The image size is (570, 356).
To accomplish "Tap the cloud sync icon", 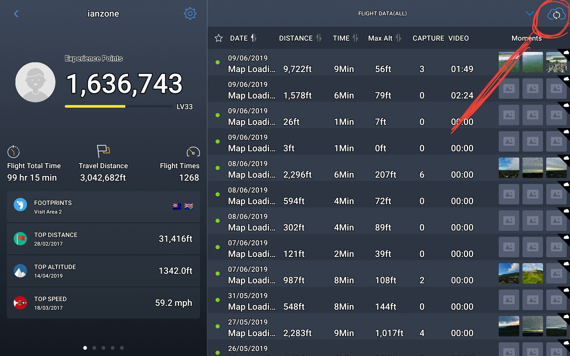I will point(556,14).
